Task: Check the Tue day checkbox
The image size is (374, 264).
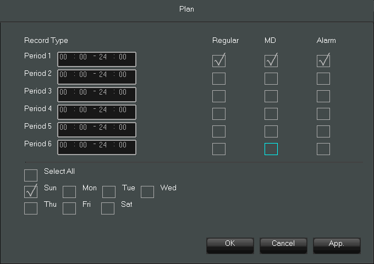Action: coord(109,192)
